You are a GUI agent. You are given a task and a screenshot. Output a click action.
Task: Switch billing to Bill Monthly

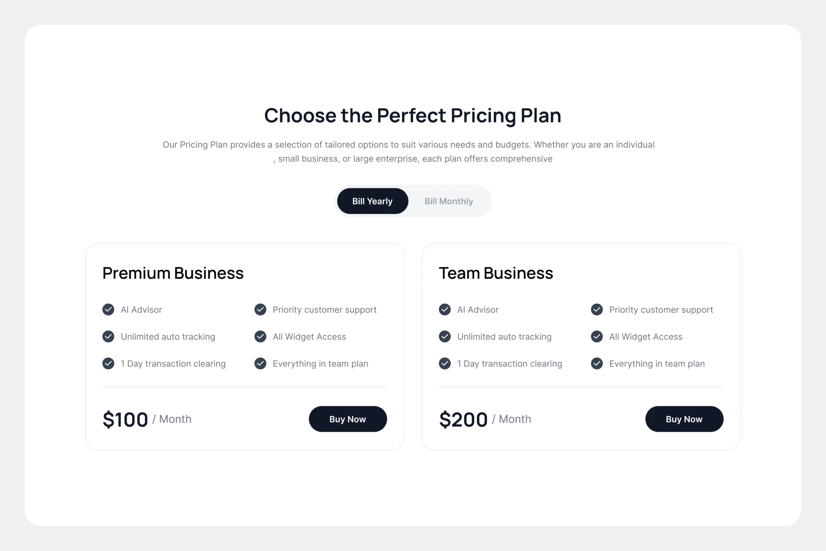click(448, 201)
